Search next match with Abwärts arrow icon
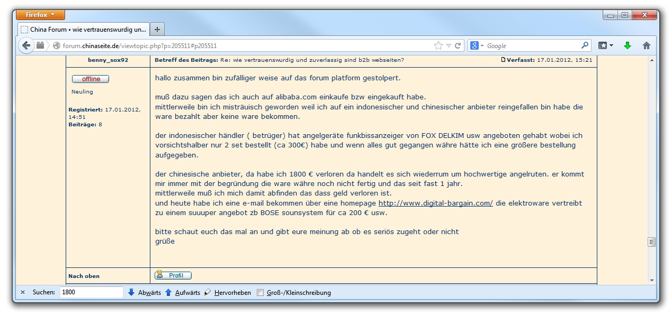Screen dimensions: 672x316 [131, 292]
